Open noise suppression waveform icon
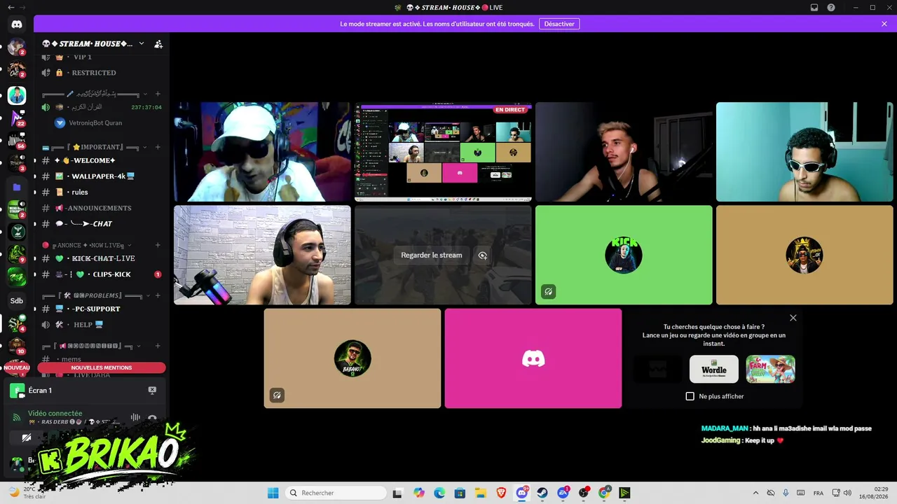 [135, 418]
